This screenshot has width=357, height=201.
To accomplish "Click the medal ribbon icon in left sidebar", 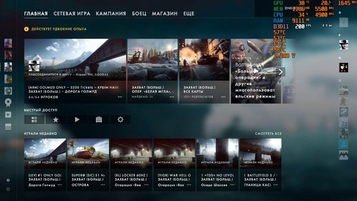I will tap(8, 103).
